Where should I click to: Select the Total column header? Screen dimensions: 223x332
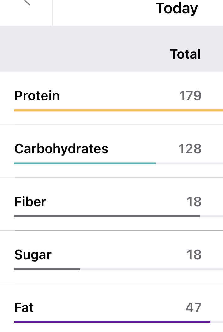(185, 54)
